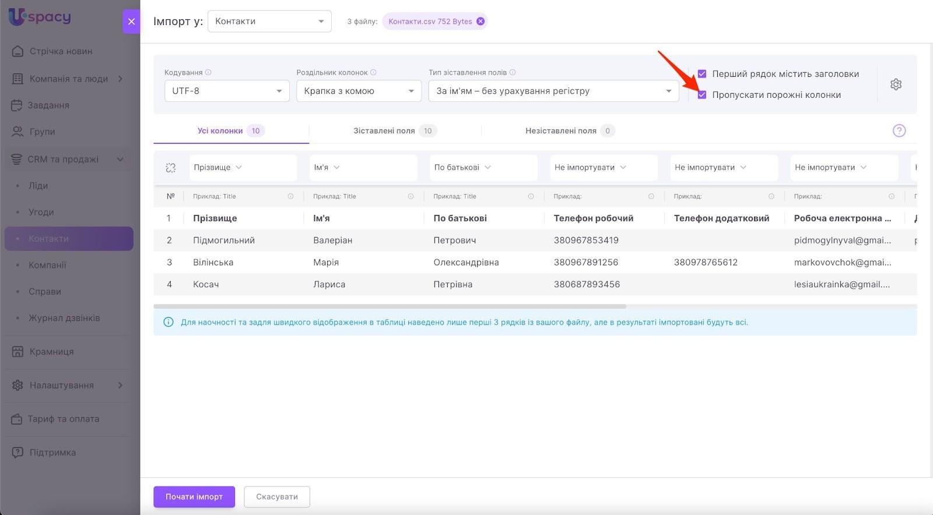The image size is (933, 515).
Task: Click the Почати імпорт button
Action: [194, 497]
